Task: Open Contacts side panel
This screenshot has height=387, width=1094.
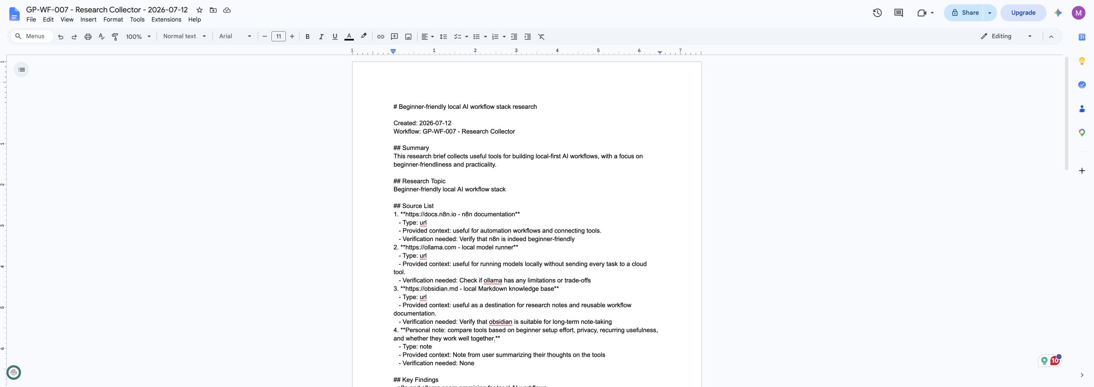Action: (x=1082, y=109)
